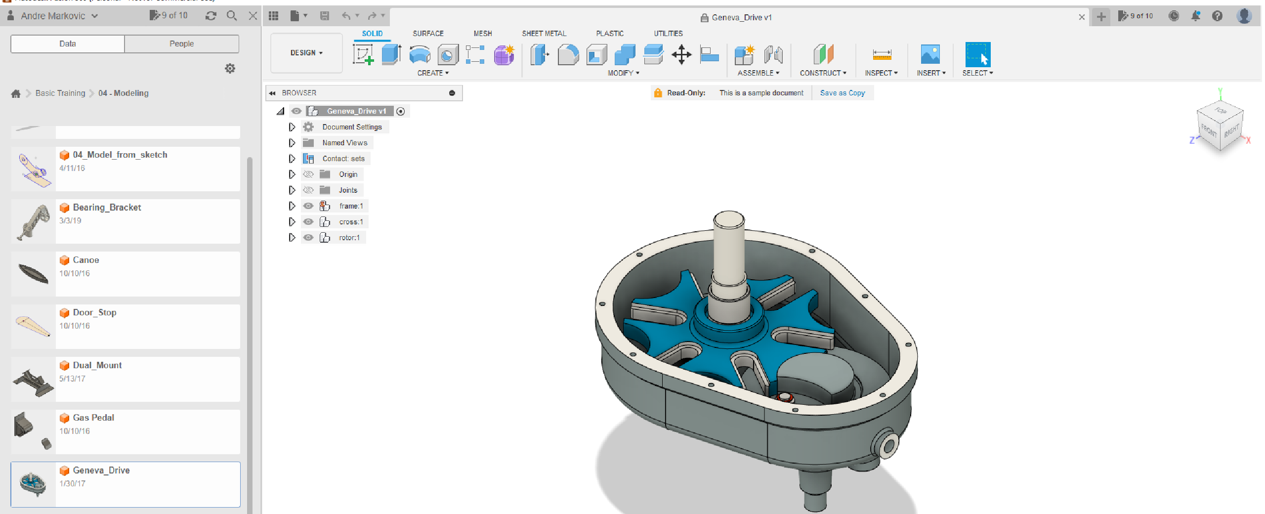Activate the Move/Copy tool
1265x514 pixels.
tap(681, 54)
